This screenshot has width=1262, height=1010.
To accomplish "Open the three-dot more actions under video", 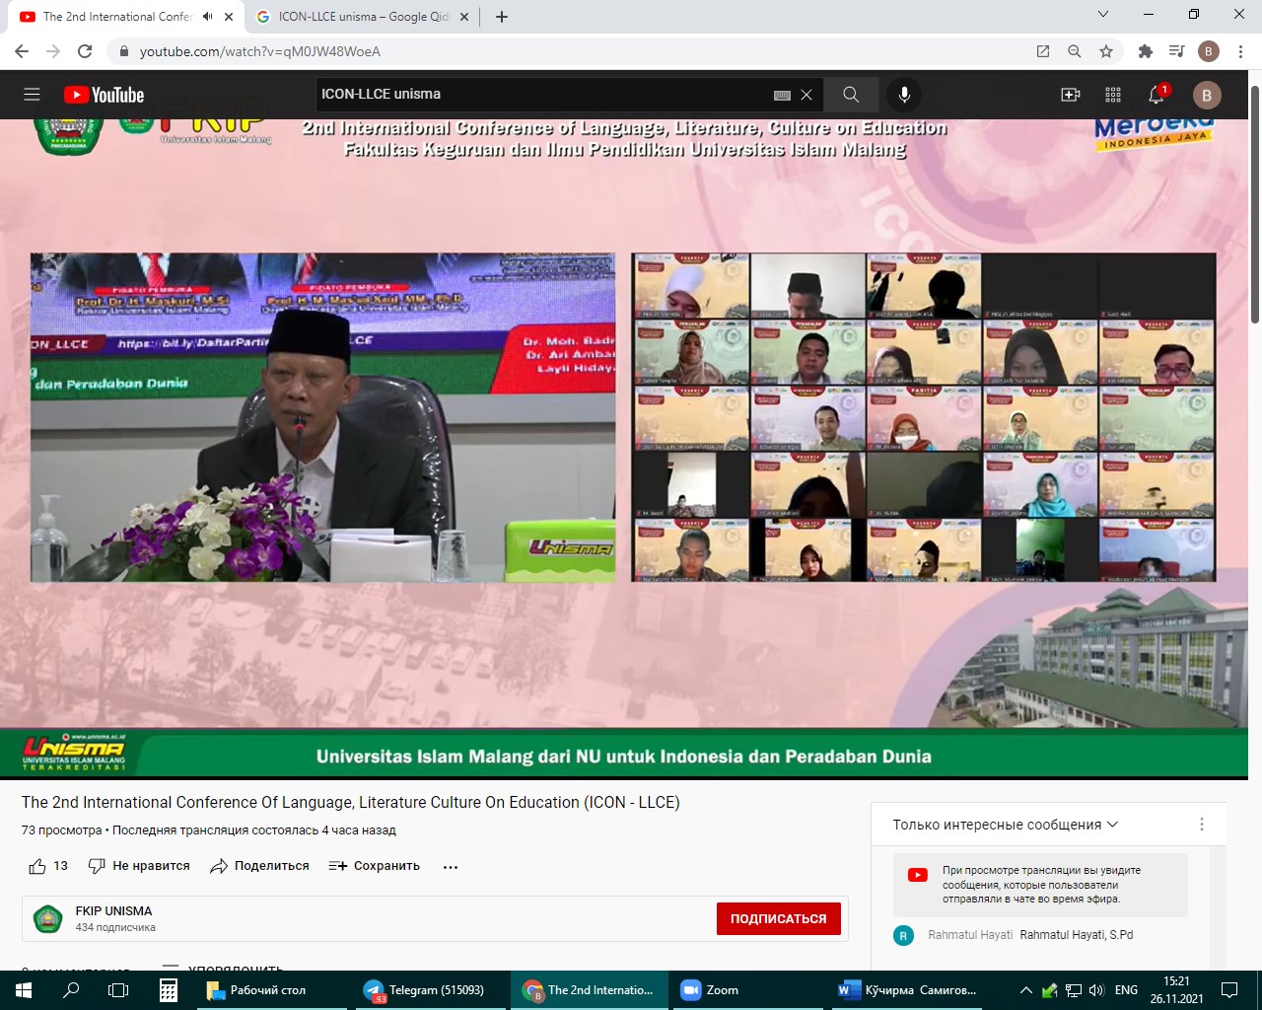I will coord(451,867).
